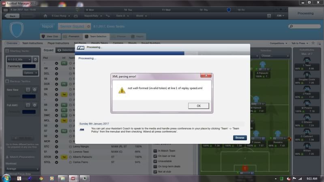Open the inbox envelope icon
The width and height of the screenshot is (324, 182).
coord(76,16)
